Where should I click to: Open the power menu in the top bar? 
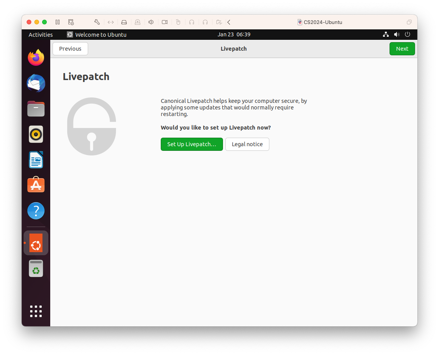(407, 34)
